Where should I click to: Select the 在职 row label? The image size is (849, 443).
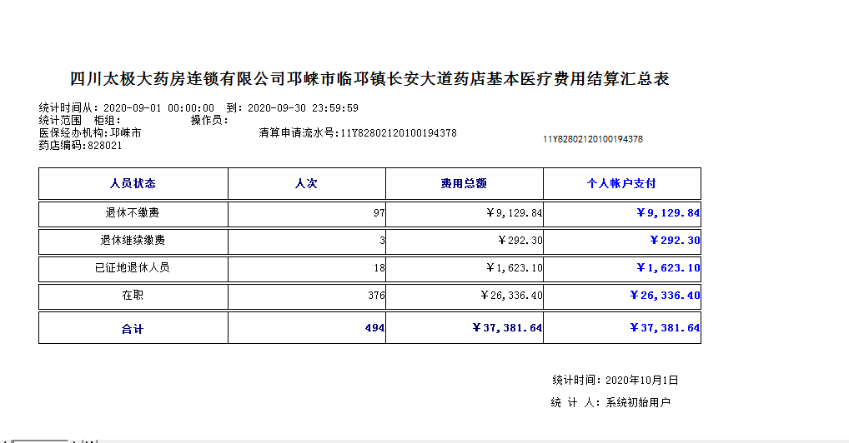(133, 296)
